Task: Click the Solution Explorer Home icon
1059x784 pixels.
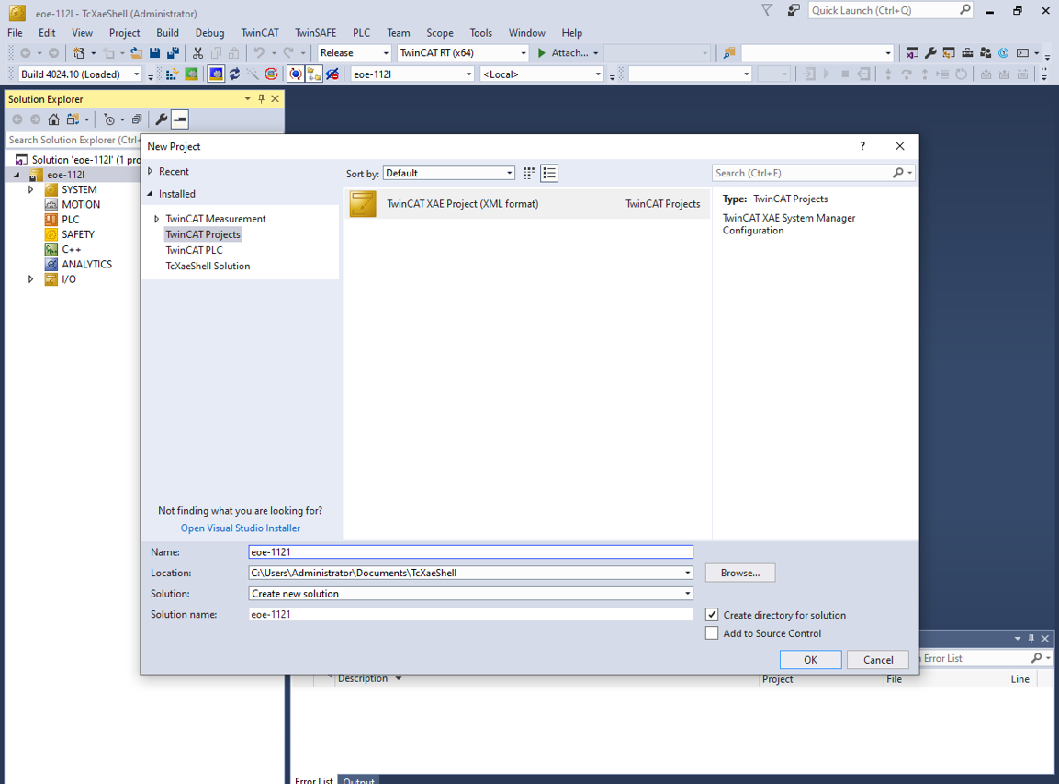Action: tap(53, 119)
